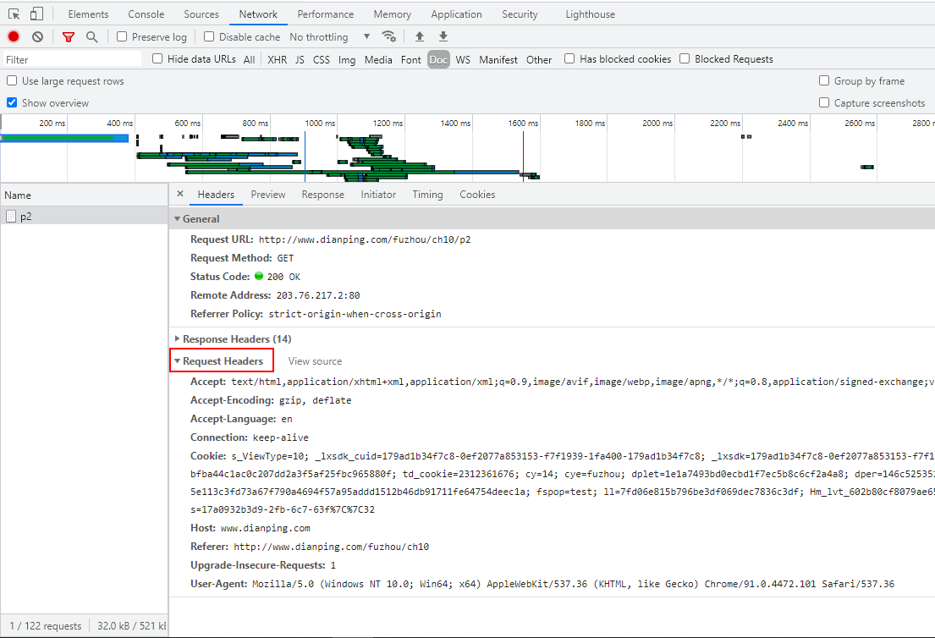Focus the Filter text field

72,59
